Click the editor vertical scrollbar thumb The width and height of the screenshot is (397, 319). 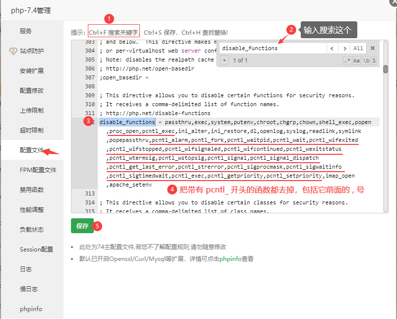pos(386,69)
